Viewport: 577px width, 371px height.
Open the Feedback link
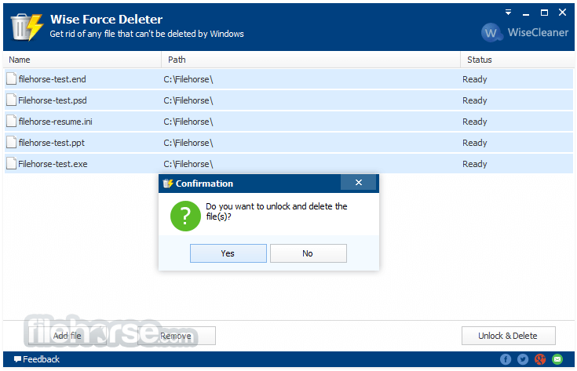[37, 359]
